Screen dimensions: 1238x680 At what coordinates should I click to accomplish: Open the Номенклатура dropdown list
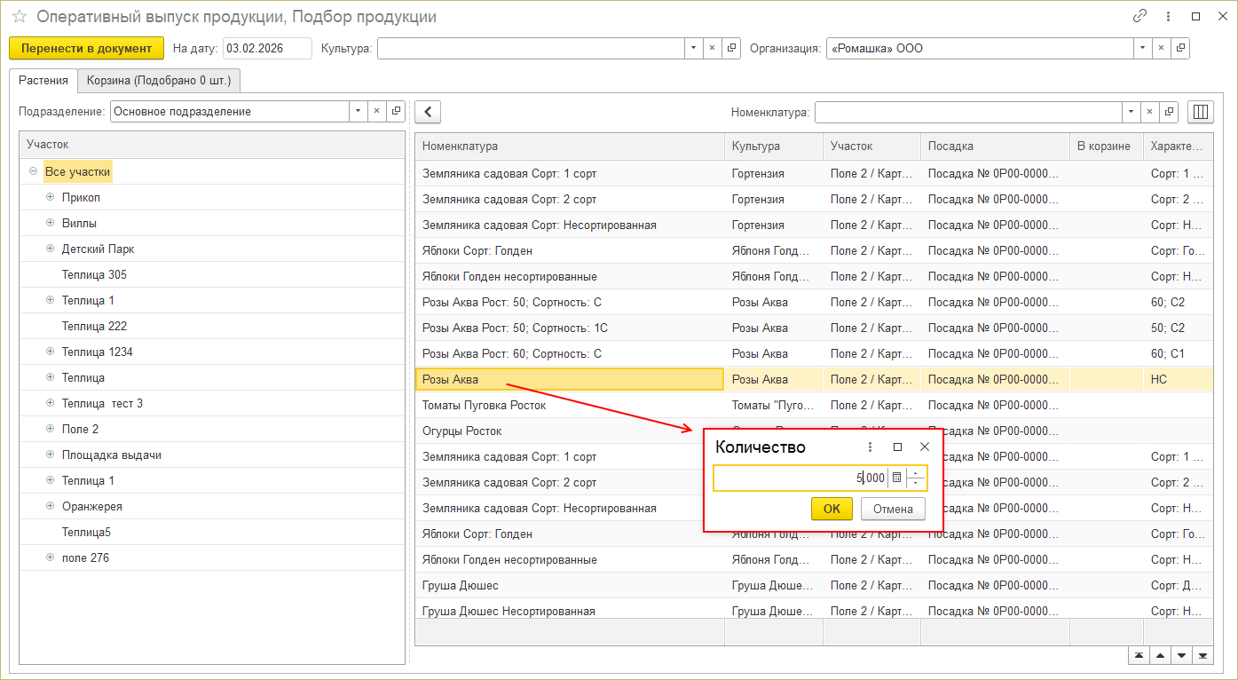(1130, 112)
